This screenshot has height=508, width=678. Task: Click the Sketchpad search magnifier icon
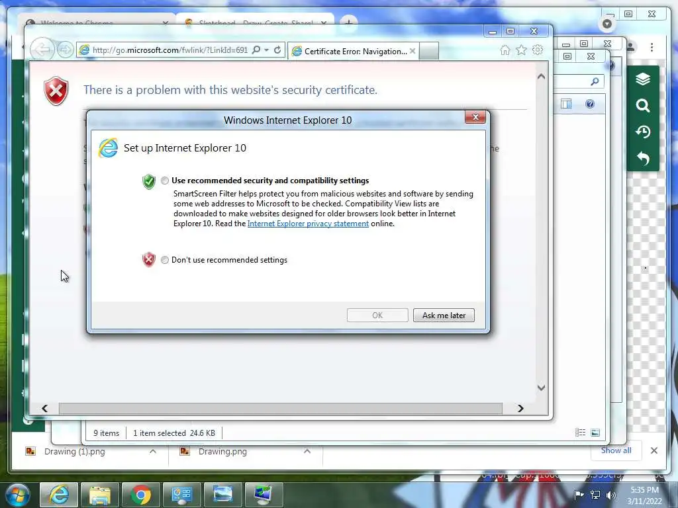[643, 105]
